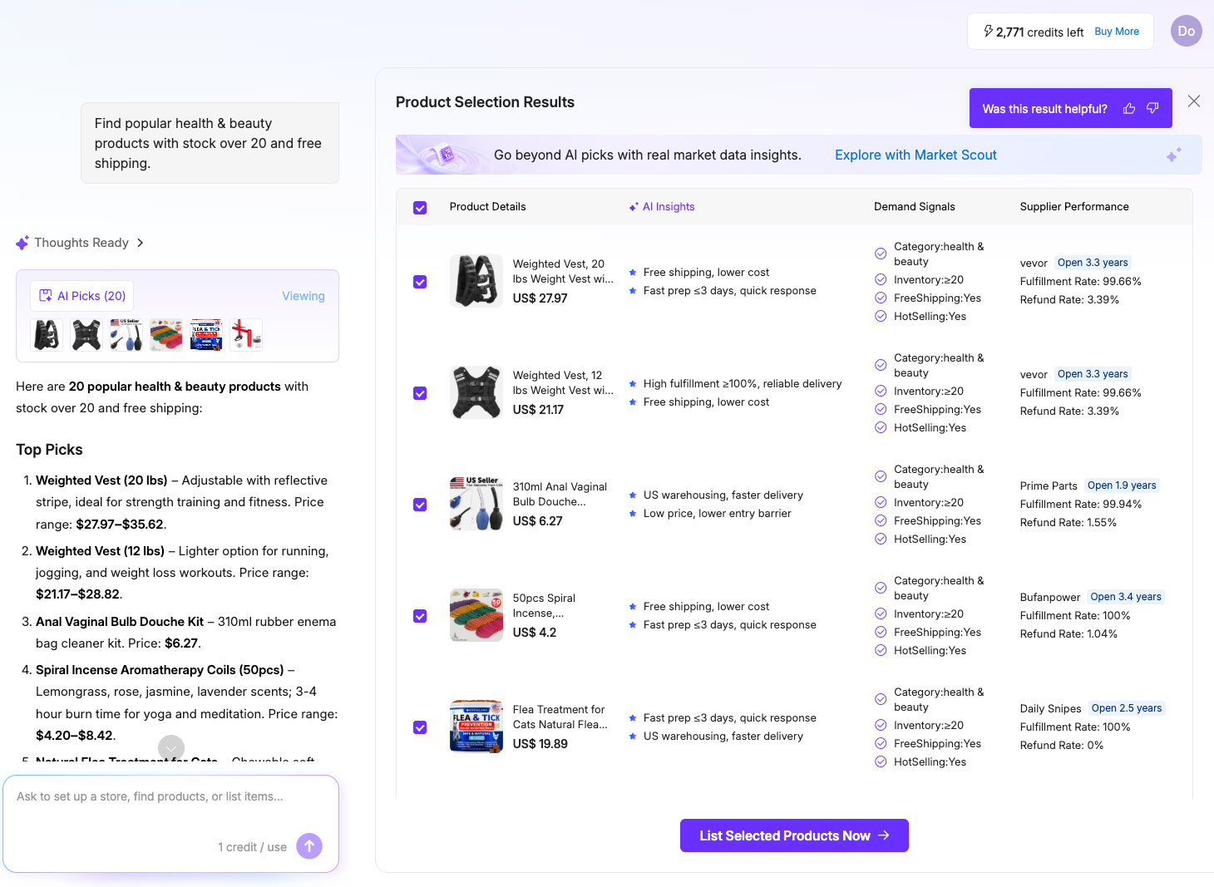Click the Weighted Vest, 20 lbs title
Screen dimensions: 1214x887
pos(564,272)
